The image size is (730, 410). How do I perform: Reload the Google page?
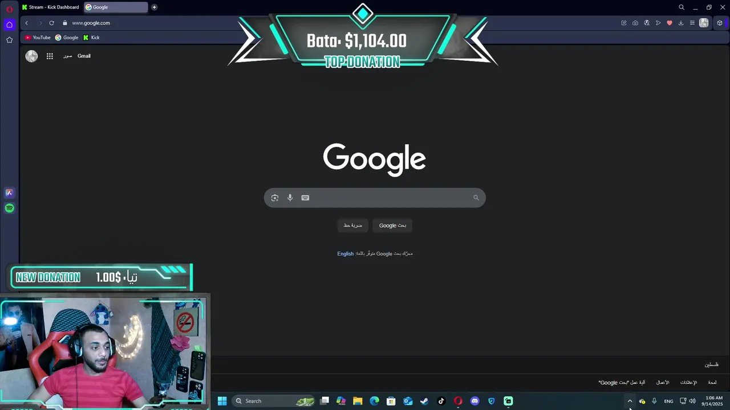click(51, 23)
